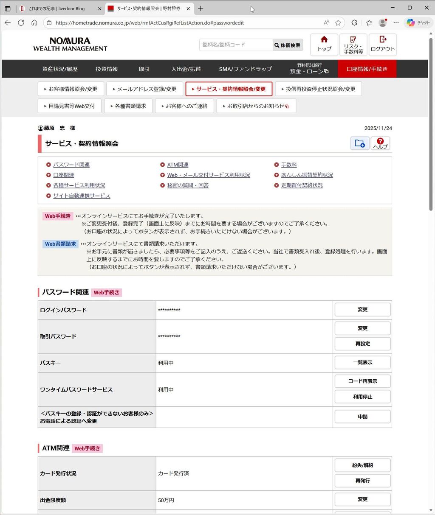
Task: Click the favorites star icon in address bar
Action: (338, 22)
